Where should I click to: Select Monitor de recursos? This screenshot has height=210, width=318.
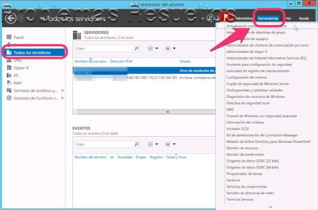tap(242, 148)
